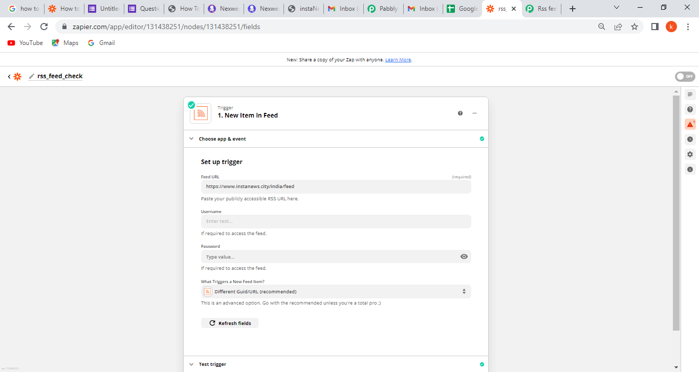
Task: Click the Refresh fields button
Action: tap(230, 323)
